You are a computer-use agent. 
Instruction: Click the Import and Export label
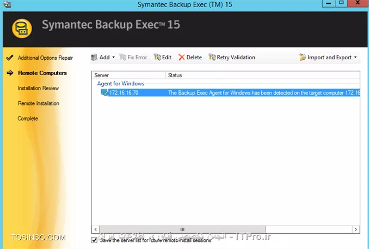pyautogui.click(x=329, y=58)
